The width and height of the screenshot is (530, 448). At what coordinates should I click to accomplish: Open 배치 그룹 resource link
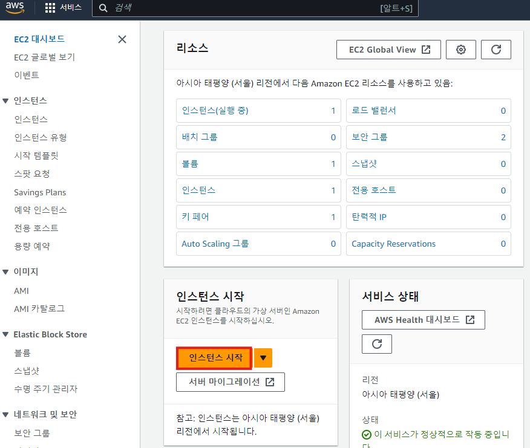click(x=200, y=137)
